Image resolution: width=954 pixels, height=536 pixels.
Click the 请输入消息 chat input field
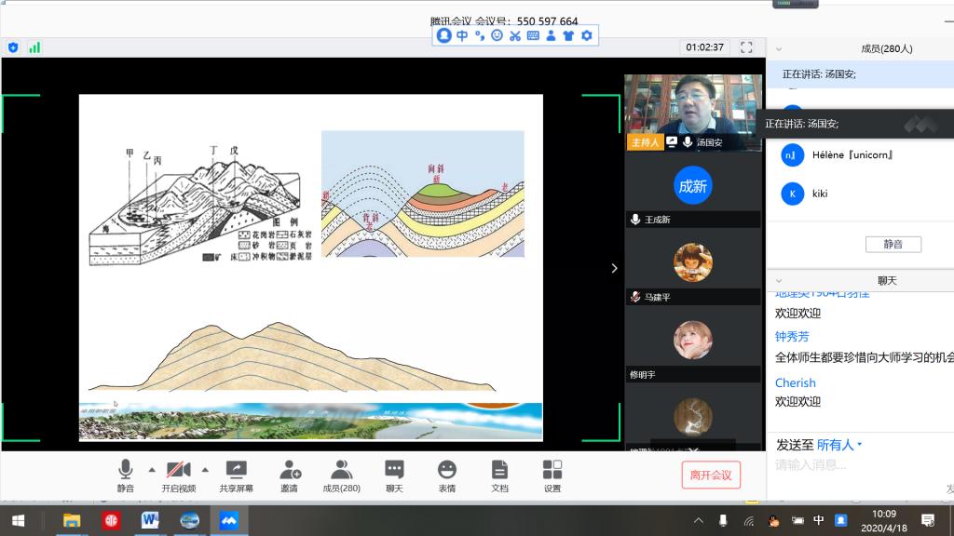coord(857,465)
